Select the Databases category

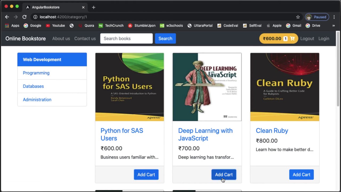pyautogui.click(x=52, y=86)
